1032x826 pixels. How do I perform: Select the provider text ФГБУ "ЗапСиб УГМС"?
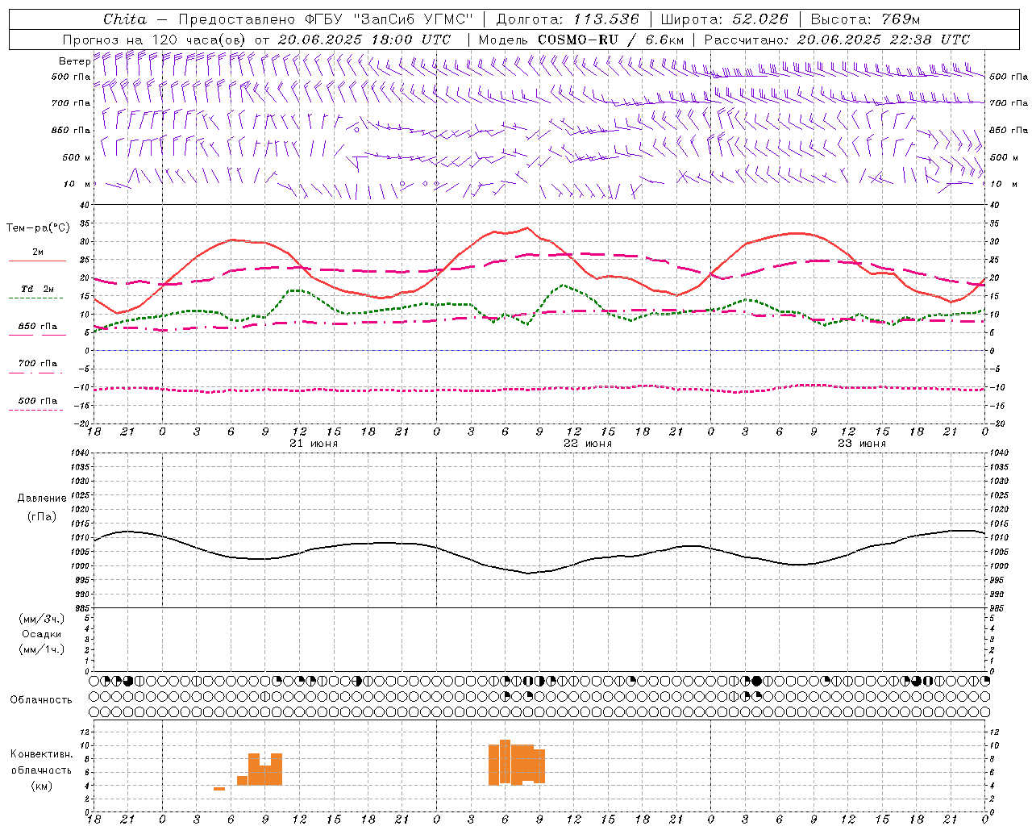pos(389,19)
